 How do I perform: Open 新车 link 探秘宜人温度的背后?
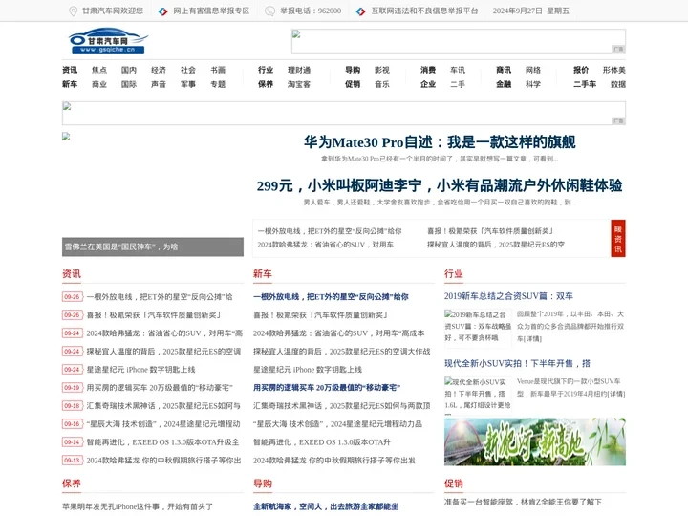point(342,352)
